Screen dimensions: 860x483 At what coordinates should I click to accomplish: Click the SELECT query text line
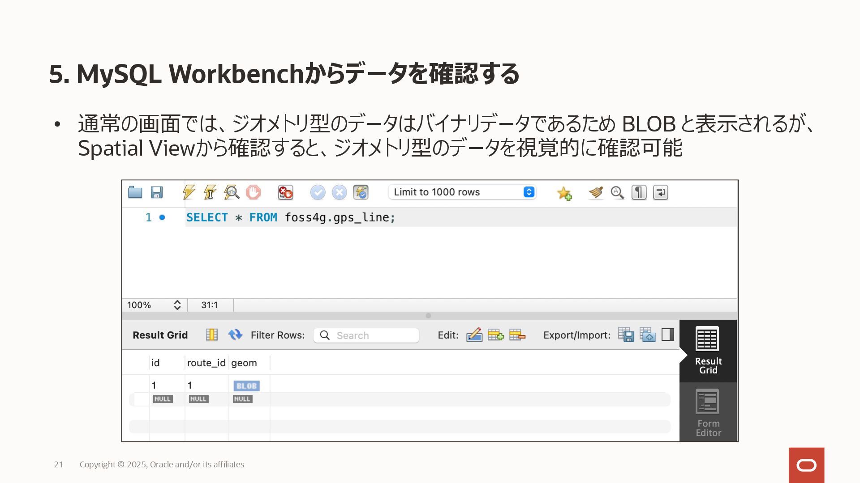291,217
